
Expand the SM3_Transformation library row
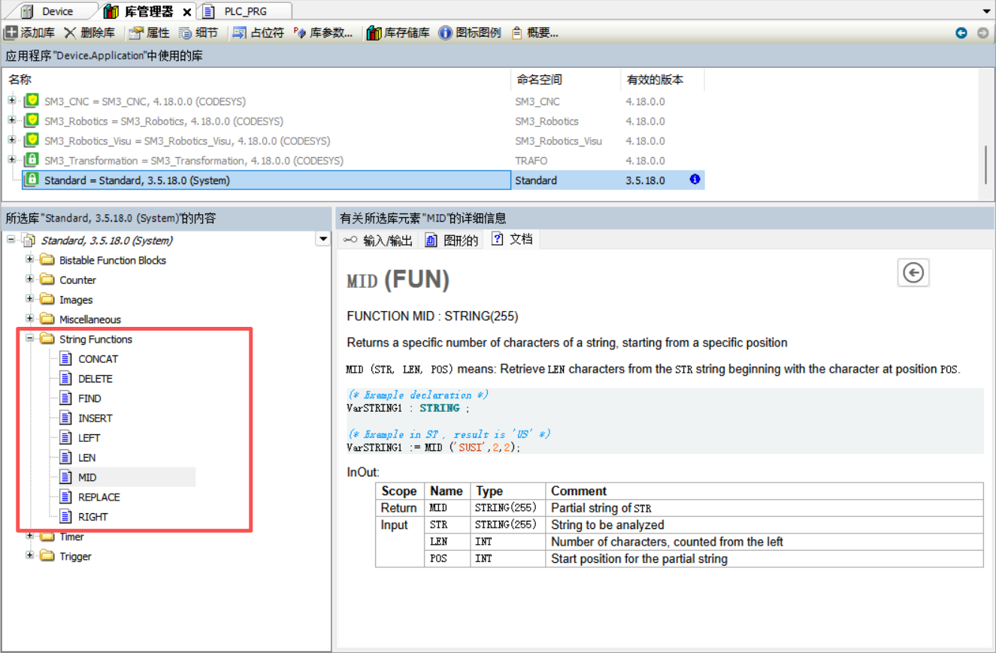tap(11, 160)
